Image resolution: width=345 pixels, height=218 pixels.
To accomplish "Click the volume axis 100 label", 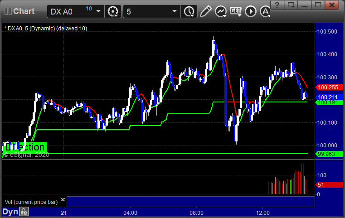I will coord(321,175).
